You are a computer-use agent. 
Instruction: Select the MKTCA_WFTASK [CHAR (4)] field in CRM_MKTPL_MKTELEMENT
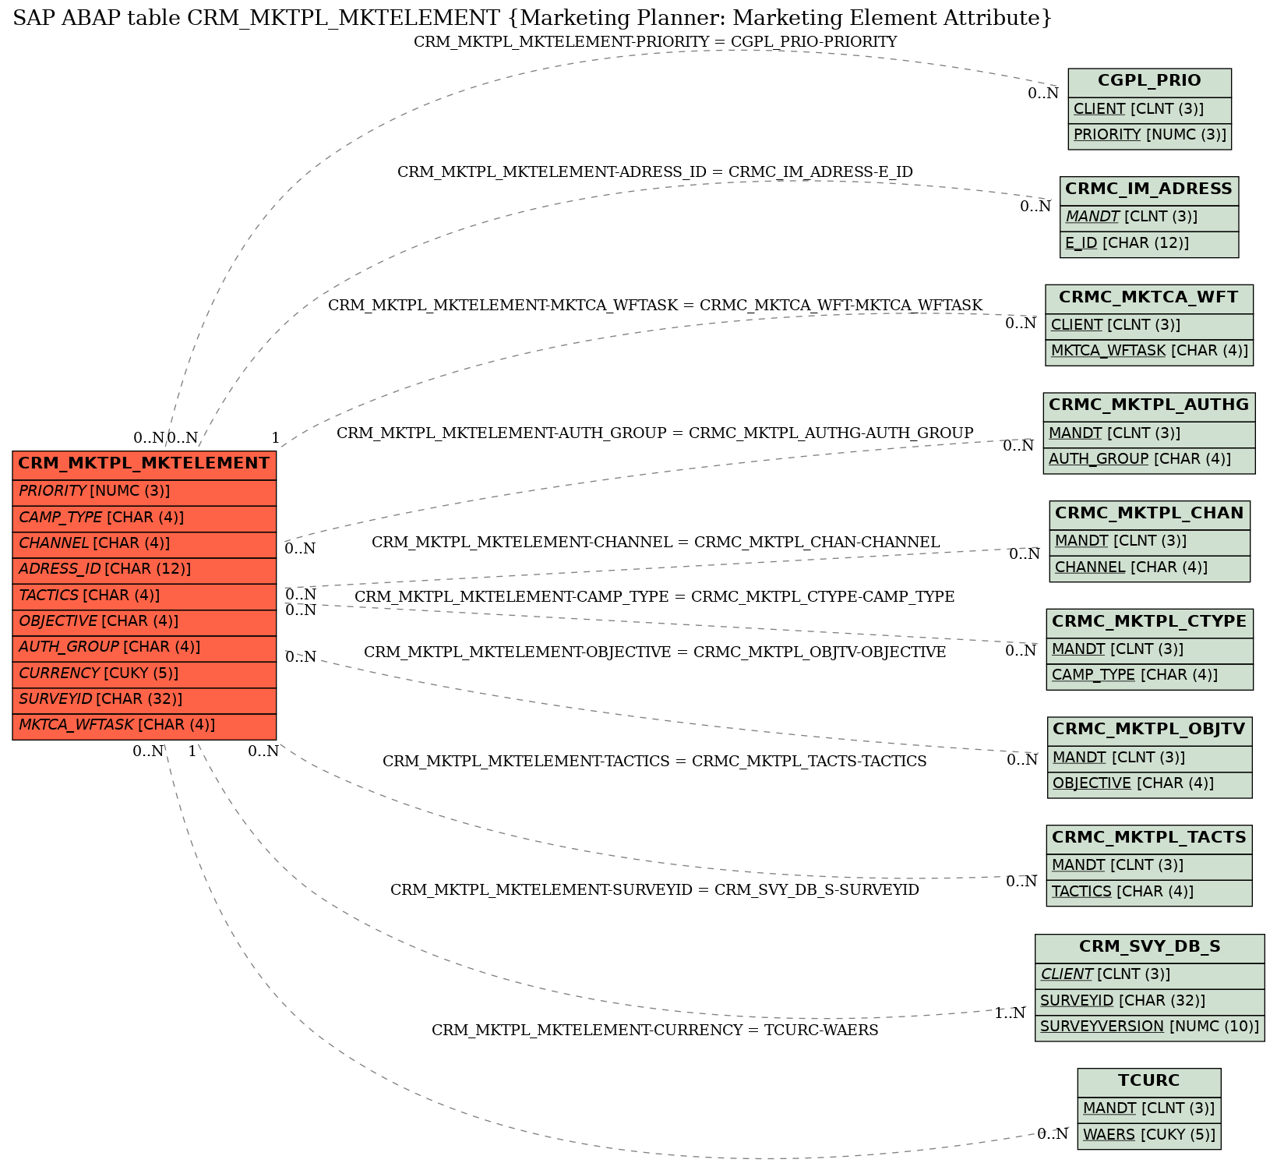[144, 726]
